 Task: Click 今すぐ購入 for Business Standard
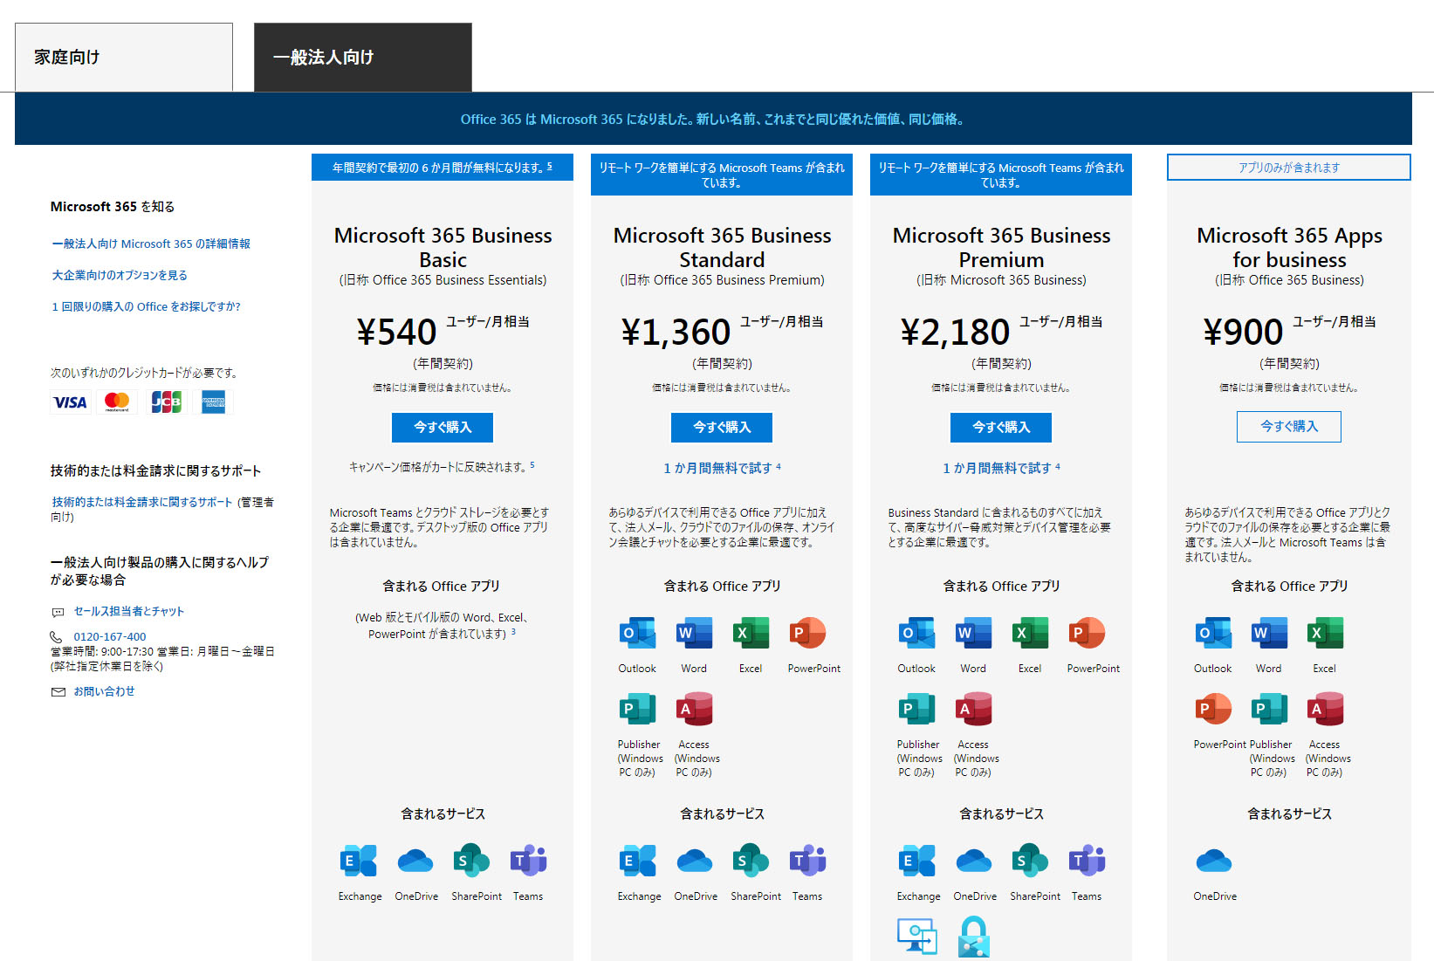click(722, 428)
